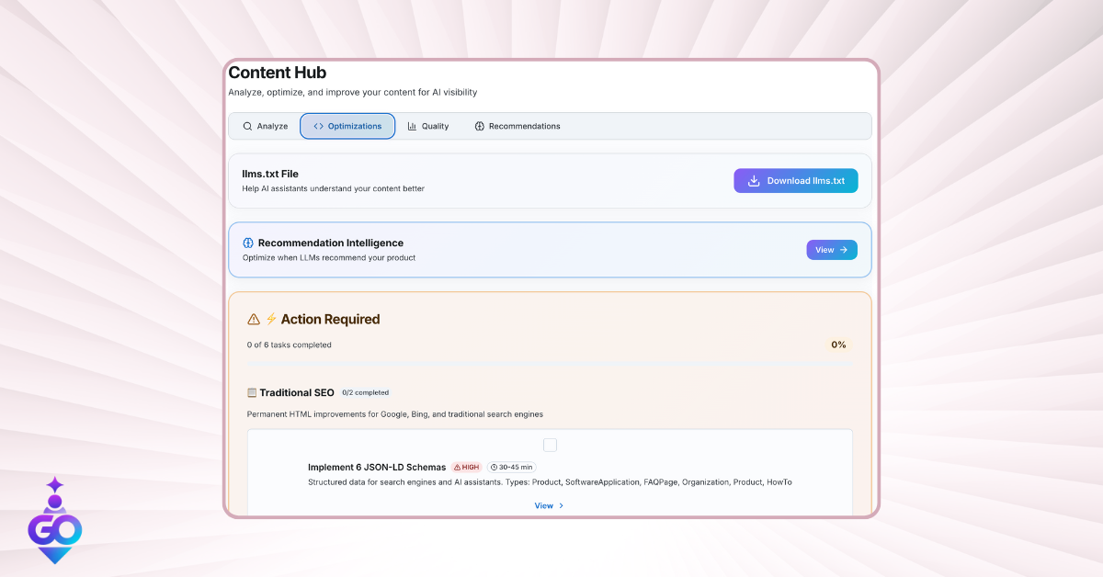Click the 0/2 completed badge
Screen dimensions: 1103x577
365,392
